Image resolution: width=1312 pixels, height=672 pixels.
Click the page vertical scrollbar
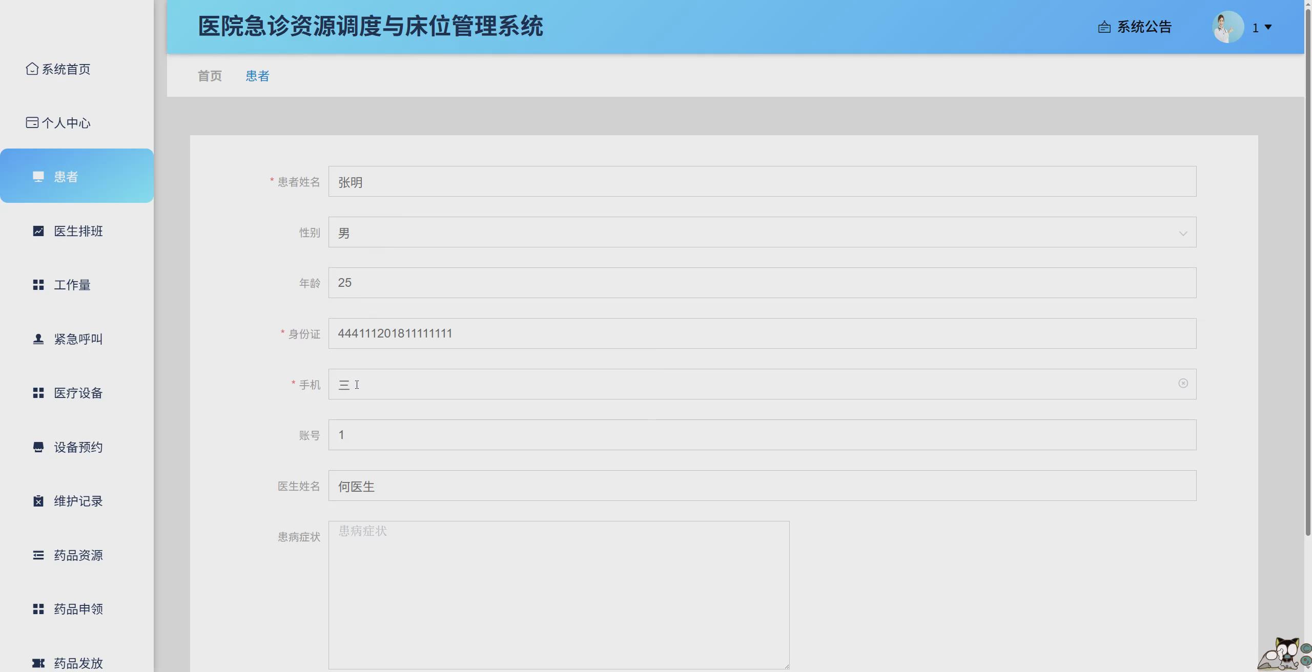pyautogui.click(x=1308, y=271)
